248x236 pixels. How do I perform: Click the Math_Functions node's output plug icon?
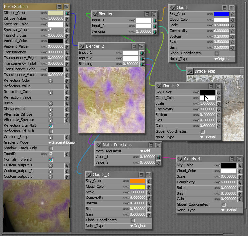point(98,145)
